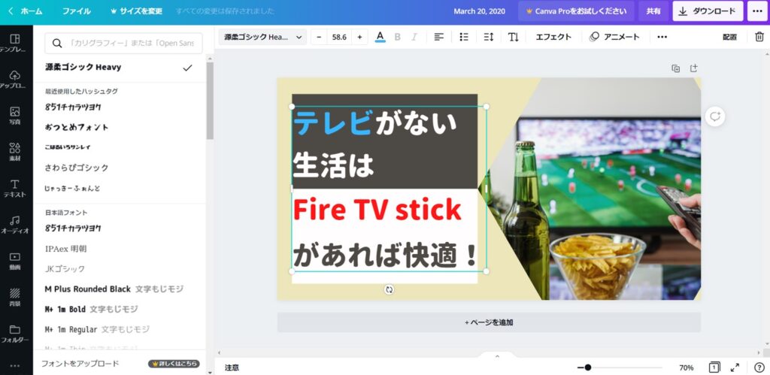Image resolution: width=770 pixels, height=375 pixels.
Task: Click the Notes (注意) label
Action: [232, 367]
